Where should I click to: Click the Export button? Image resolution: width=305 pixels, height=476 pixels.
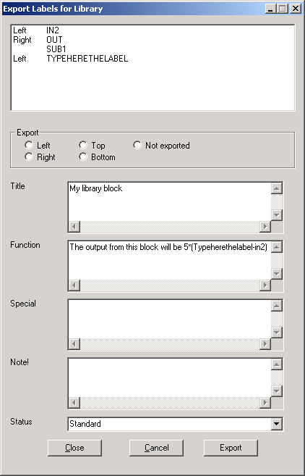click(x=231, y=448)
